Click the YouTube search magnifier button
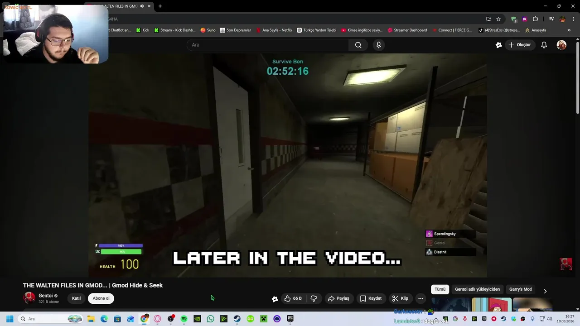This screenshot has width=580, height=326. [x=358, y=45]
